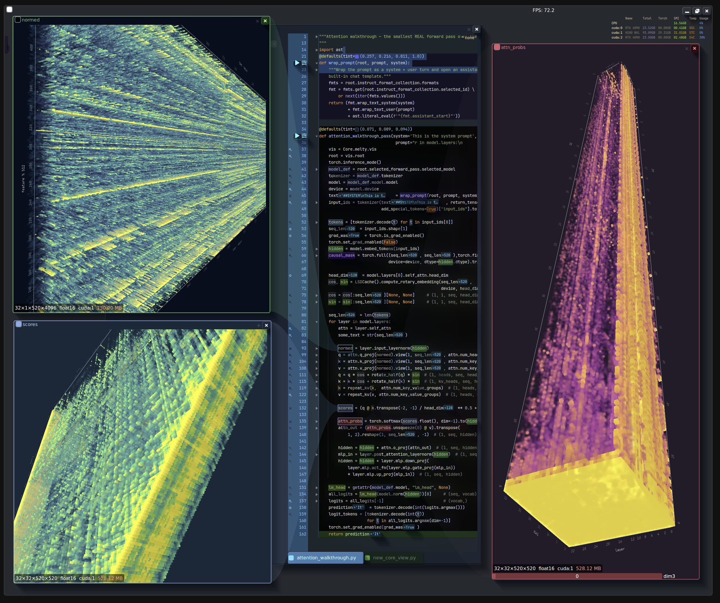The height and width of the screenshot is (603, 720).
Task: Click the clock icon on line 45
Action: coord(290,196)
